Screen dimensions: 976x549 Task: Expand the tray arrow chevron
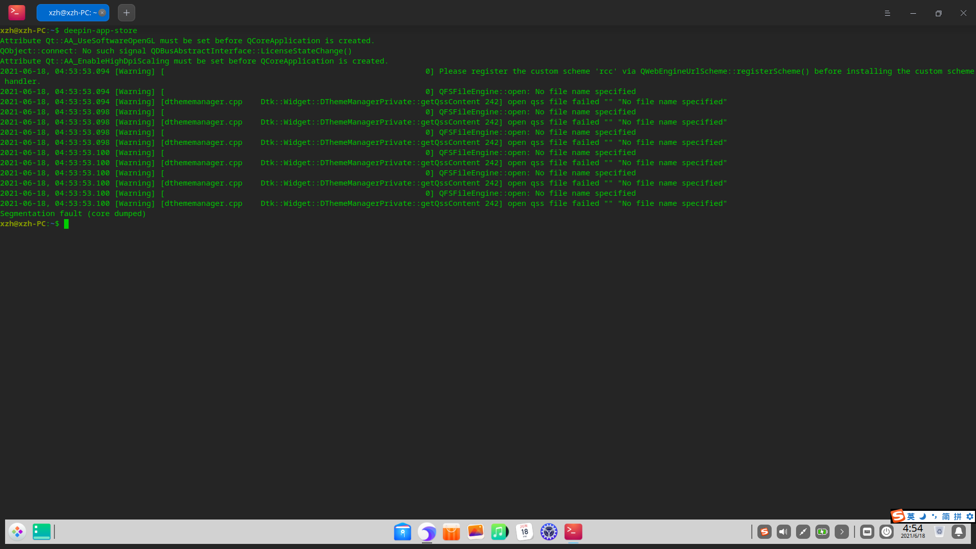[842, 532]
